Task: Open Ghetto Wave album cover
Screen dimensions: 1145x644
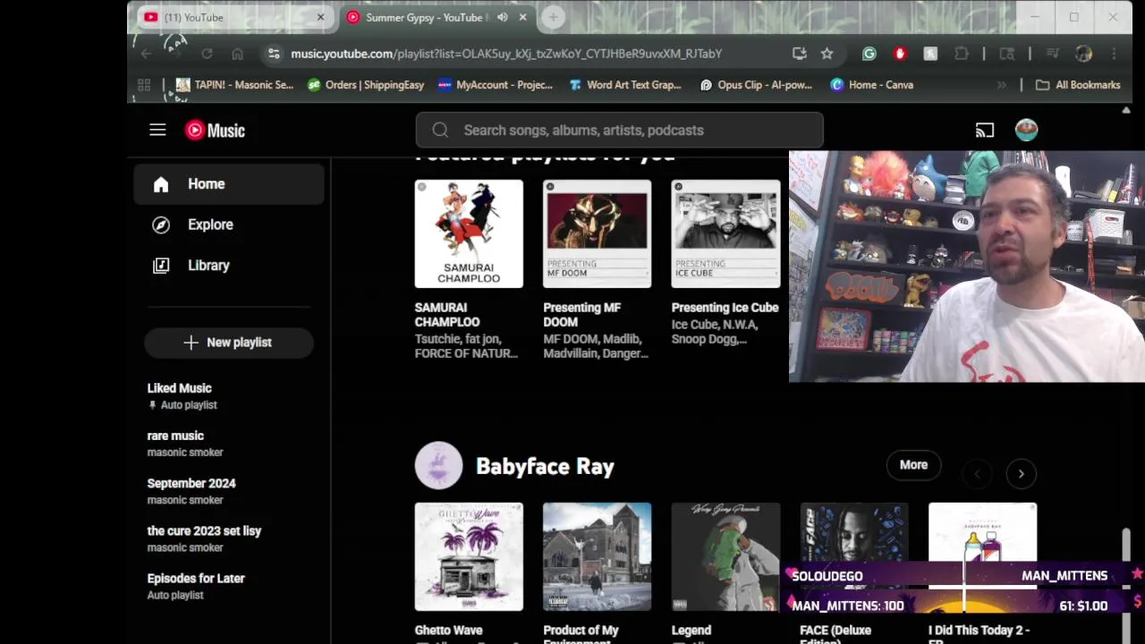Action: point(469,556)
